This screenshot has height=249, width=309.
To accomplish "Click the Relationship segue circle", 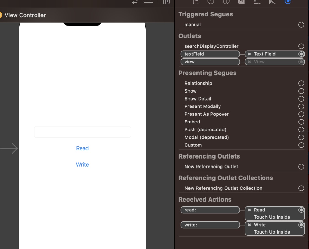I will (301, 83).
